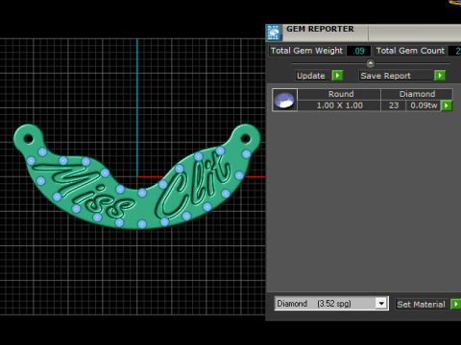461x345 pixels.
Task: Click the Total Gem Weight label
Action: coord(306,51)
